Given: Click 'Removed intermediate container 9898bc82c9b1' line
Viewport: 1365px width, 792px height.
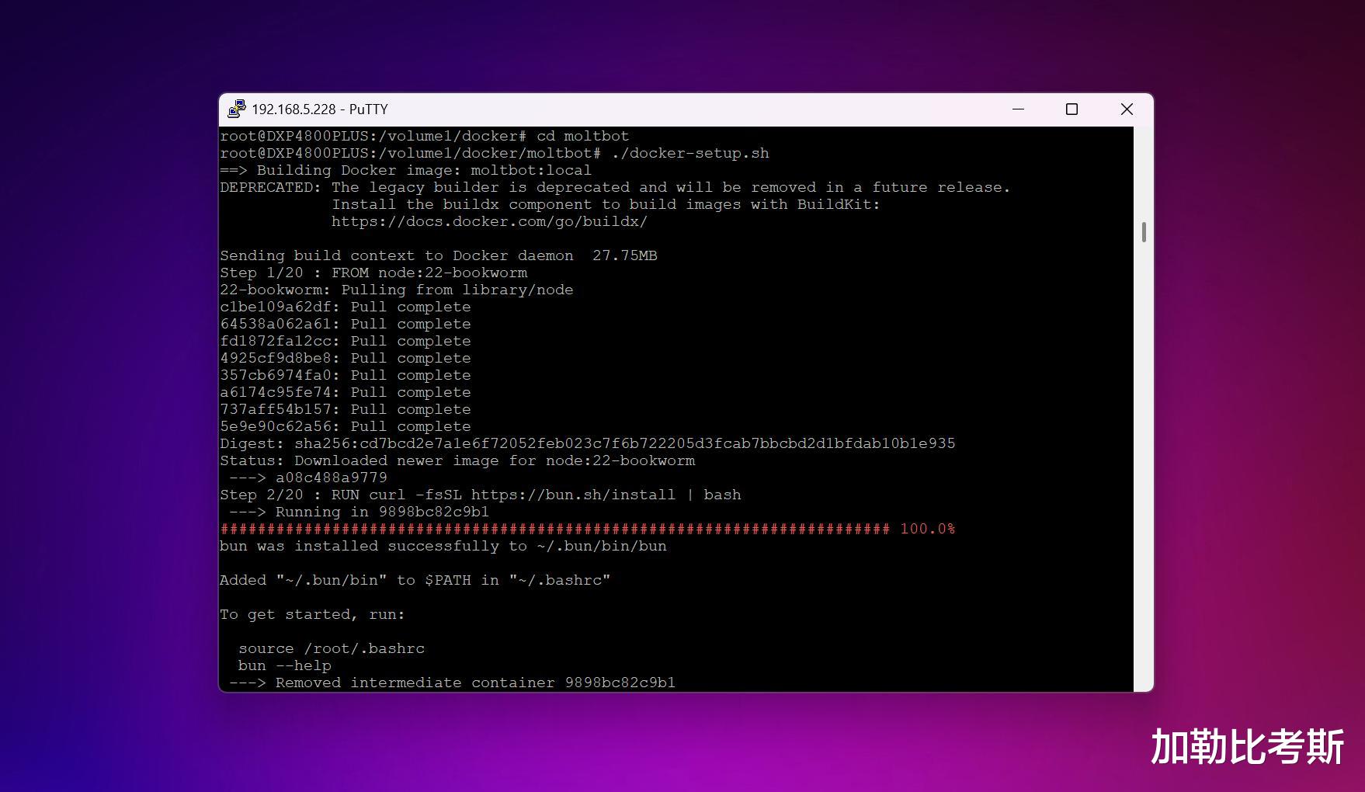Looking at the screenshot, I should [x=453, y=683].
